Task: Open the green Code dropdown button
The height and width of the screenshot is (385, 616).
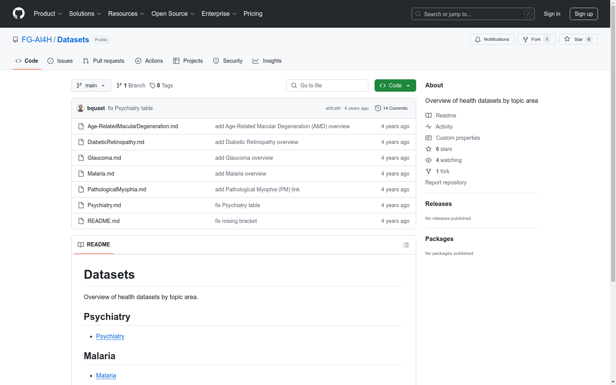Action: point(395,85)
